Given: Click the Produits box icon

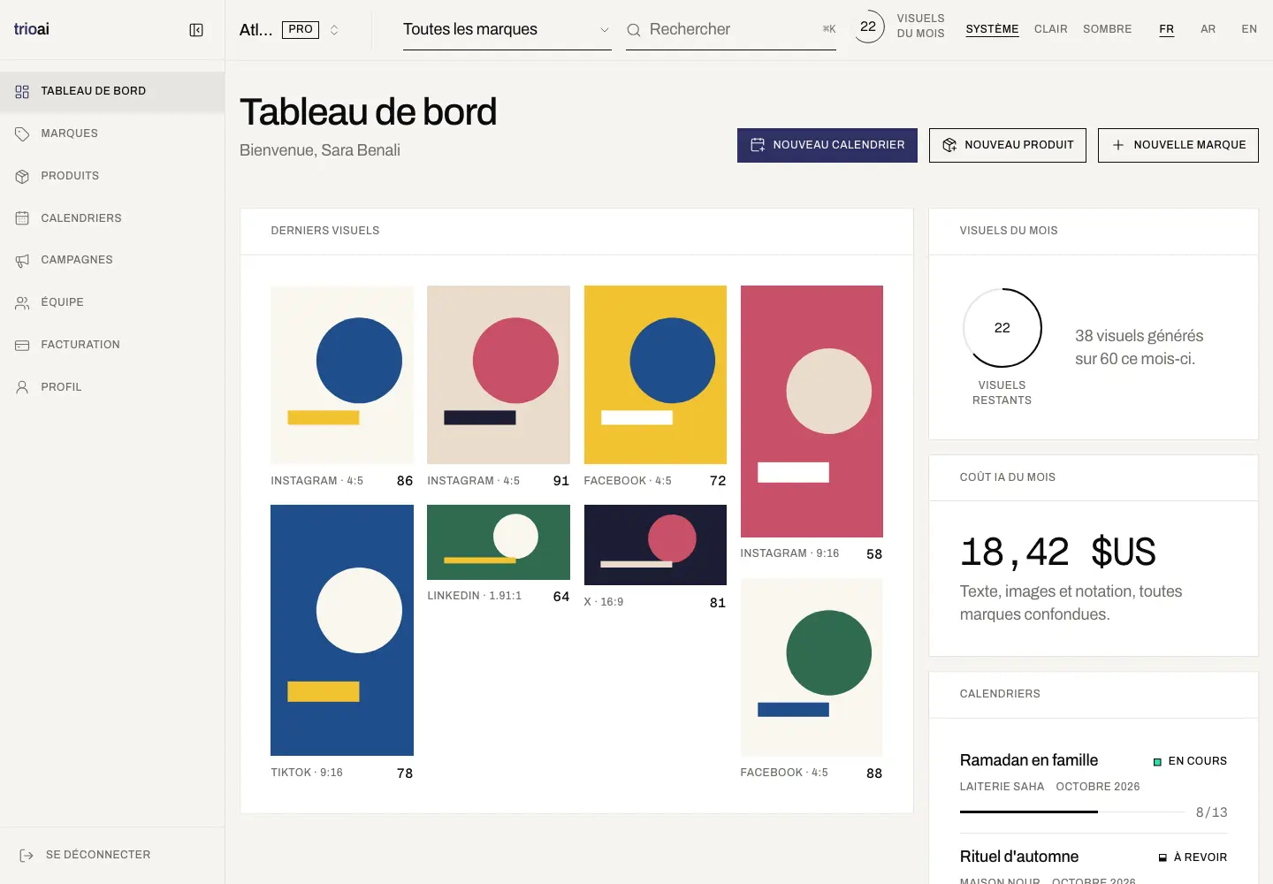Looking at the screenshot, I should pyautogui.click(x=22, y=176).
